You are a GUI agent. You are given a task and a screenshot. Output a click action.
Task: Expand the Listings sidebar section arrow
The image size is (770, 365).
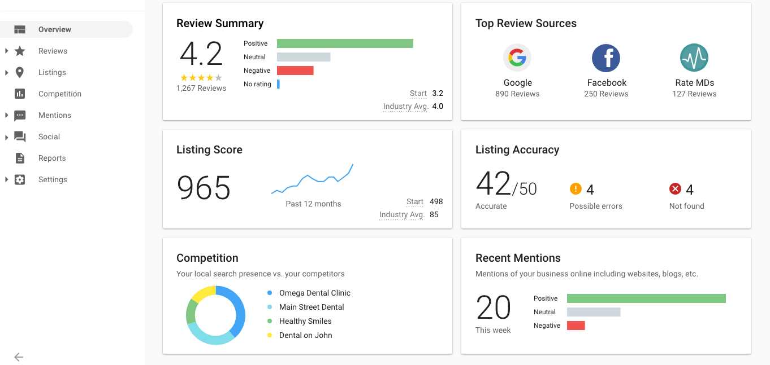[6, 73]
